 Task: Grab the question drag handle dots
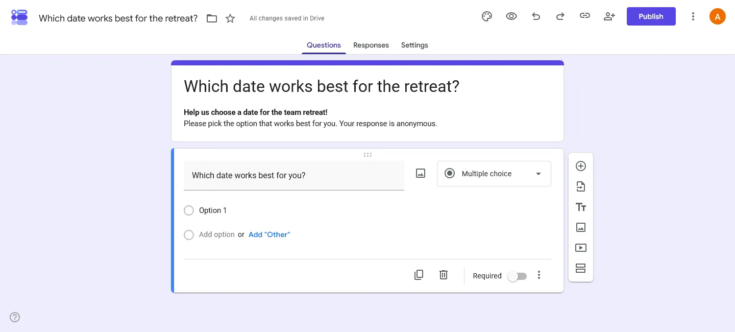click(367, 155)
